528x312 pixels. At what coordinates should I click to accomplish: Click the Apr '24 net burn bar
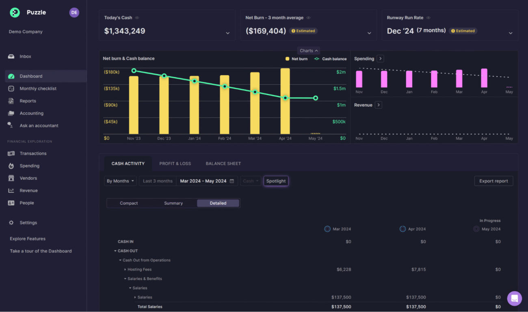(x=285, y=101)
